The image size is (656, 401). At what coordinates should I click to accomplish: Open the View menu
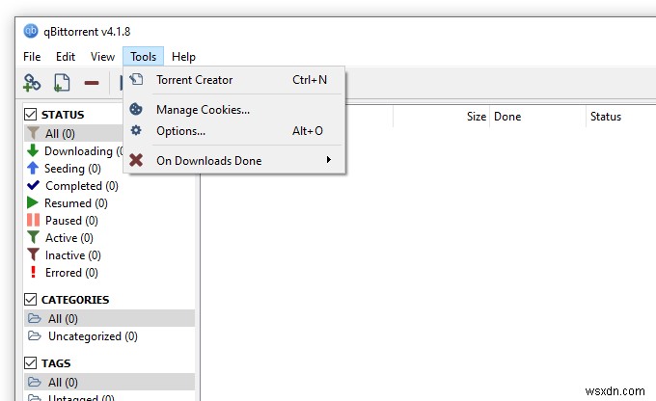tap(102, 57)
